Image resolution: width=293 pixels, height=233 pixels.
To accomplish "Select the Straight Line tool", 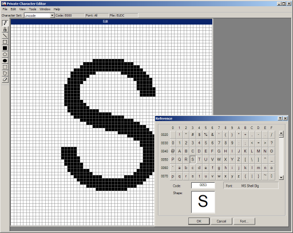I will coord(5,35).
